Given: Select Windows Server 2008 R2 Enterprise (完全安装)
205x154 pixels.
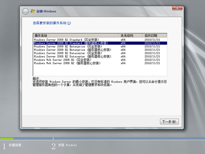Looking at the screenshot, I should (x=100, y=46).
